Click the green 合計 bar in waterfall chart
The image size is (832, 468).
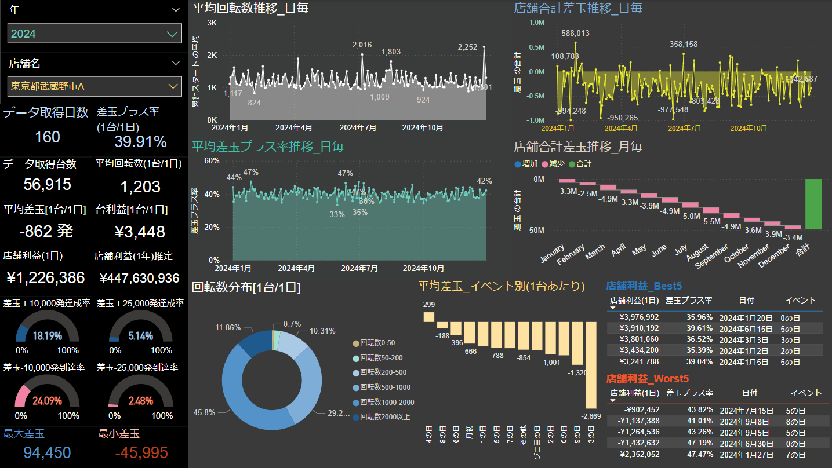813,204
